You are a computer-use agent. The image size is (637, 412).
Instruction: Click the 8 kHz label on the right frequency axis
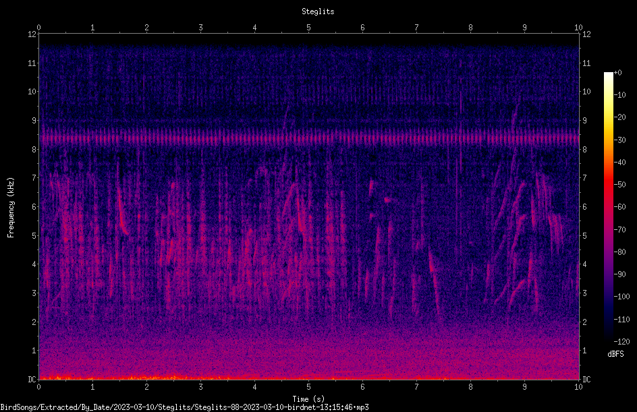pyautogui.click(x=584, y=150)
